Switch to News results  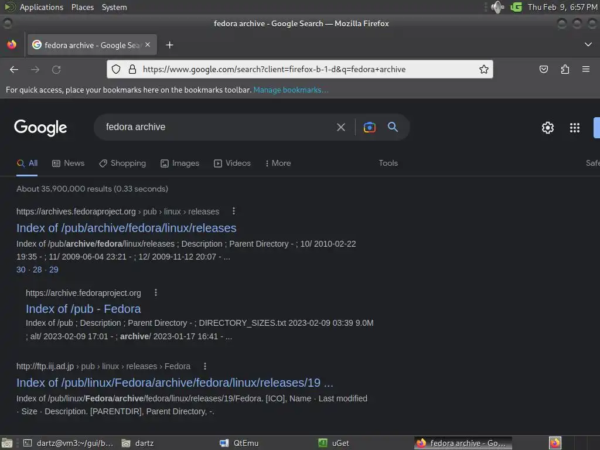coord(68,163)
